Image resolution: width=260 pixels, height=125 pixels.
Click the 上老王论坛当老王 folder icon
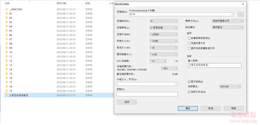6,95
